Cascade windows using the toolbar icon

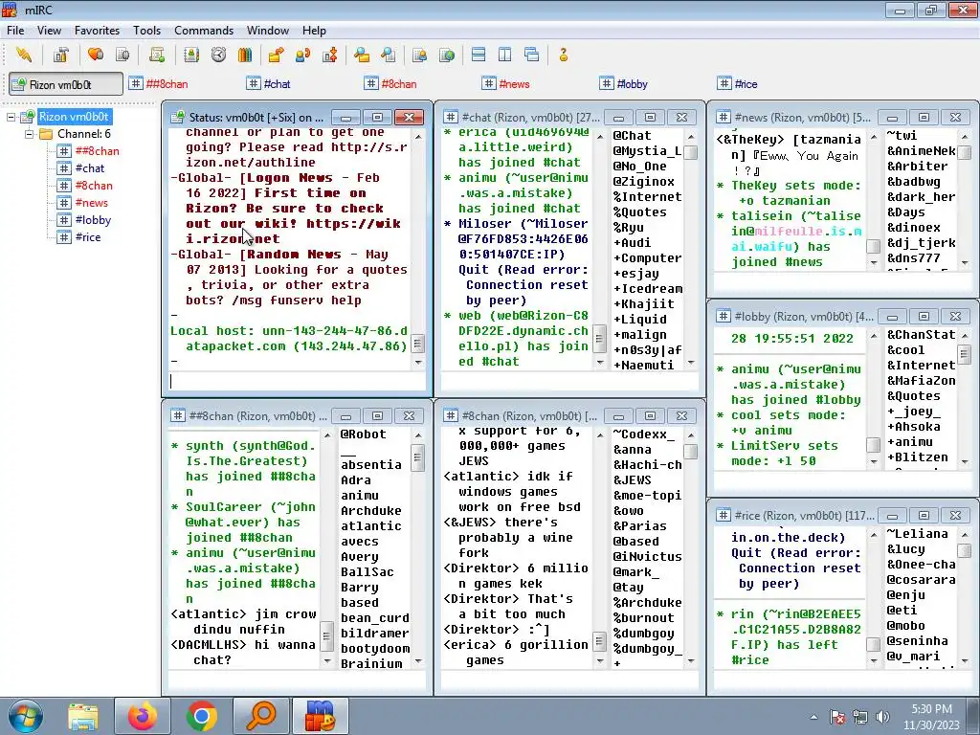point(532,55)
